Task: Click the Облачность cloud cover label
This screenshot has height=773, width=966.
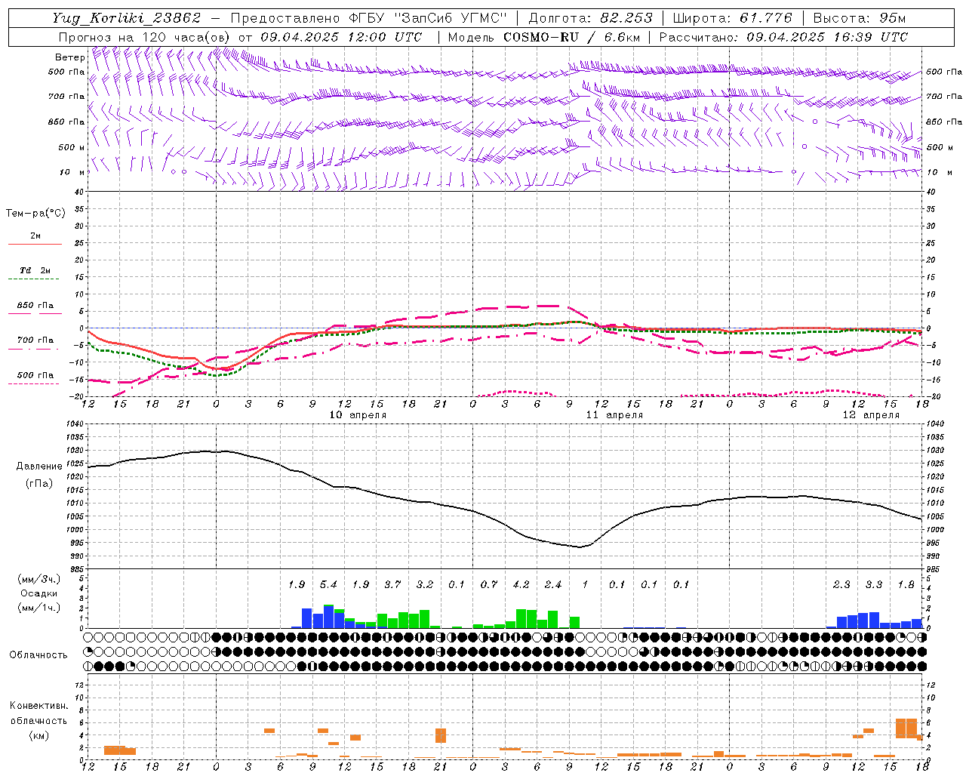Action: click(x=38, y=655)
